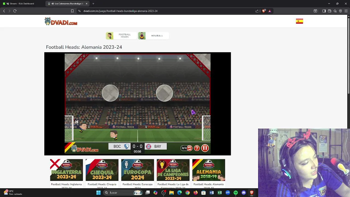350x197 pixels.
Task: Open the Football Heads category
Action: click(121, 36)
